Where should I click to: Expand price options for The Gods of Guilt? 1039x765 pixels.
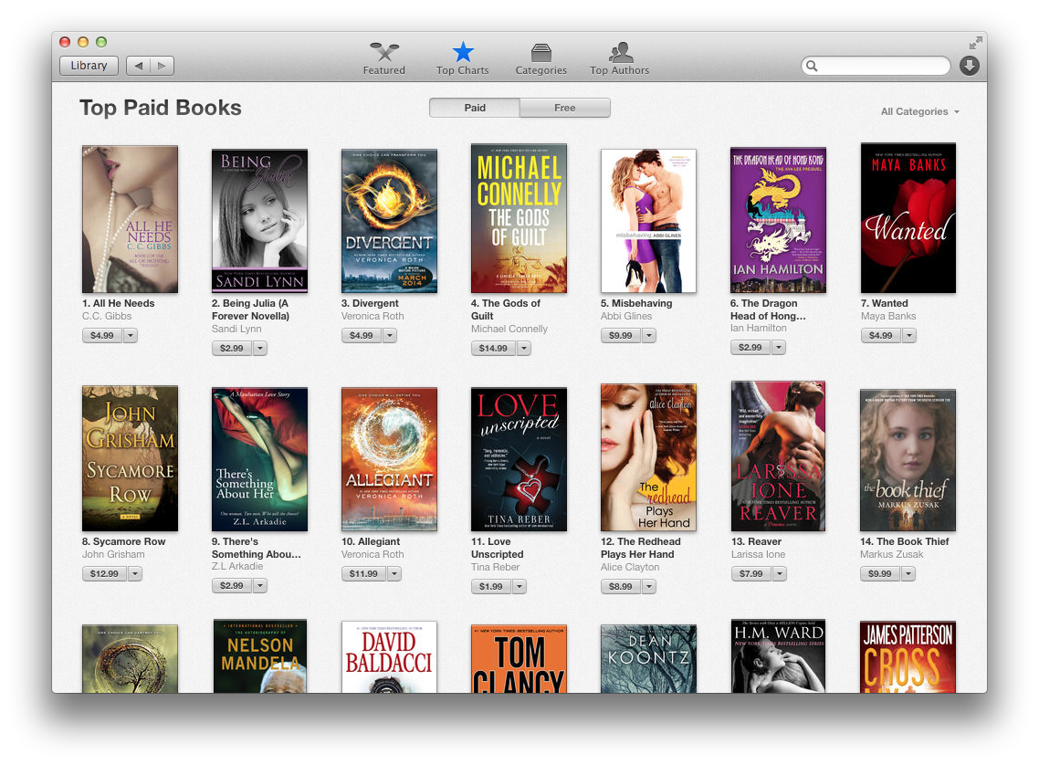tap(524, 348)
